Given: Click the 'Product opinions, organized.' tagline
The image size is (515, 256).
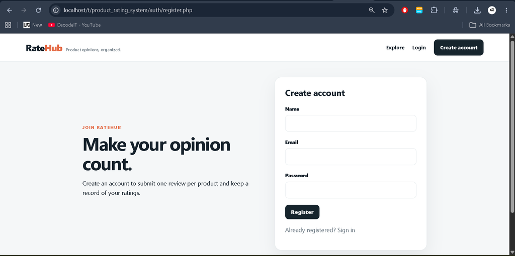Looking at the screenshot, I should point(93,50).
